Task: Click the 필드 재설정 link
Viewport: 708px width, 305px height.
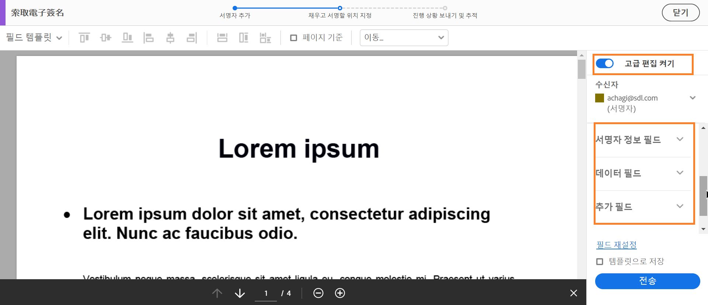Action: click(617, 245)
